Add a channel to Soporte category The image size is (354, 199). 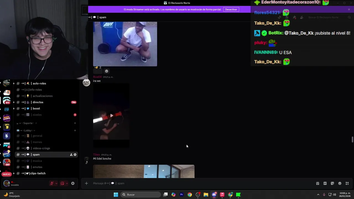coord(75,123)
